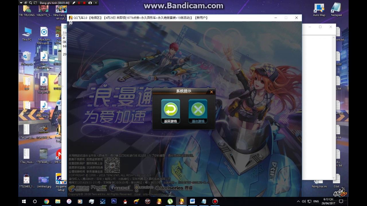Open the Bandicam dropdown arrow menu
This screenshot has width=367, height=206.
pyautogui.click(x=21, y=3)
